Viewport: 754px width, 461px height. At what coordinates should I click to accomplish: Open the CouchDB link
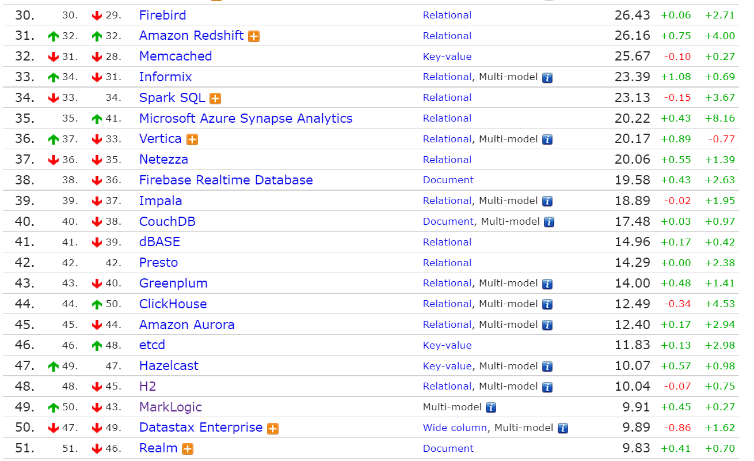[167, 222]
